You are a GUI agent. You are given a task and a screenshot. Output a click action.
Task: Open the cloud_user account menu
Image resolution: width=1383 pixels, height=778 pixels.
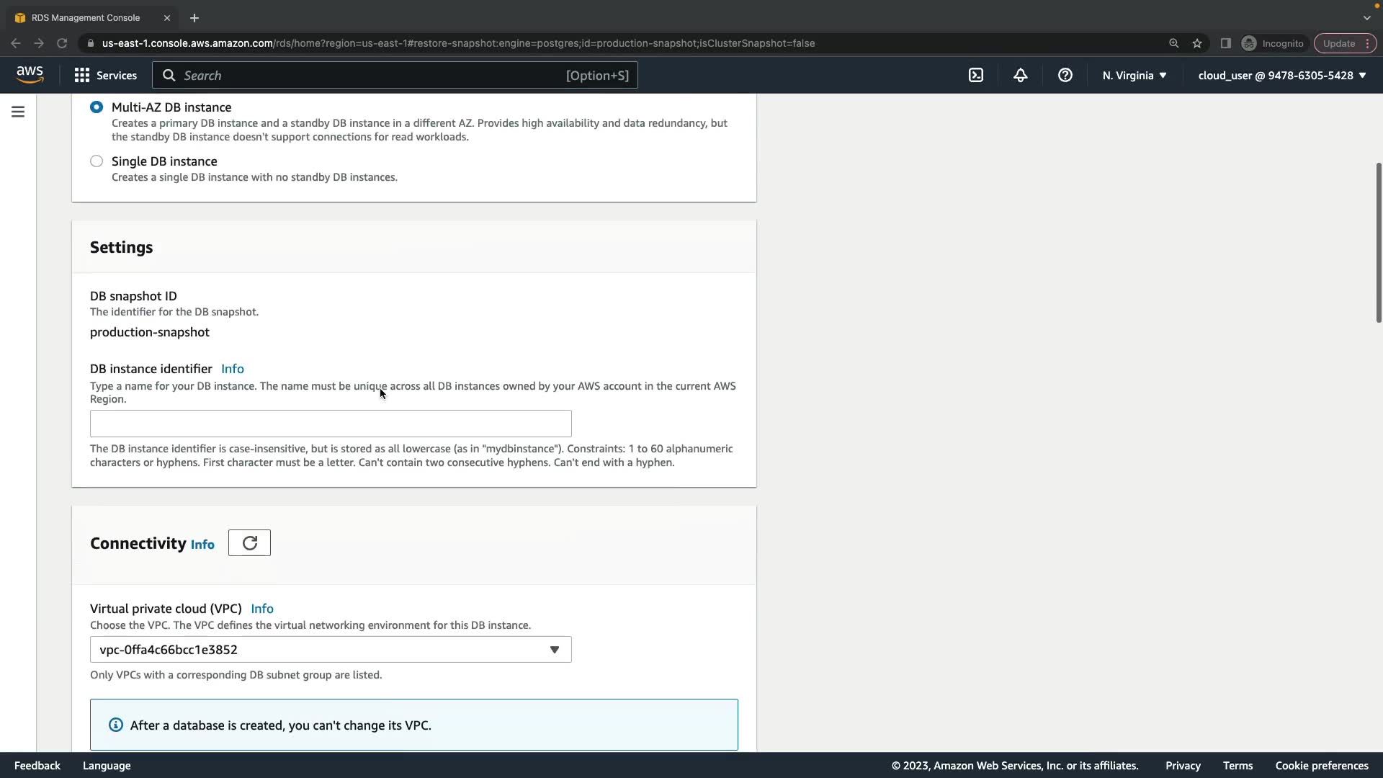(1281, 75)
